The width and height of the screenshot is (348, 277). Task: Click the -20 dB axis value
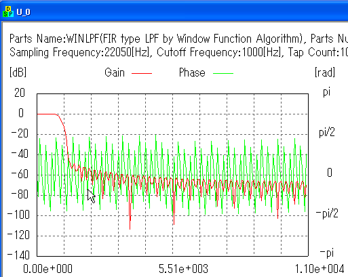20,133
